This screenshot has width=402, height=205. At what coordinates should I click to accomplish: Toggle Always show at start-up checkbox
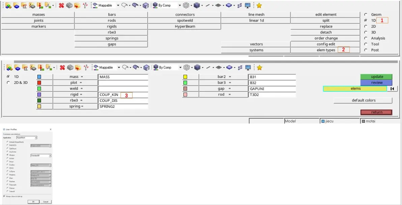coord(4,196)
